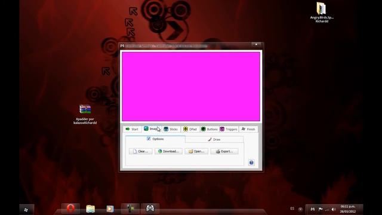Switch to the Start tab
This screenshot has width=382, height=215.
click(133, 129)
